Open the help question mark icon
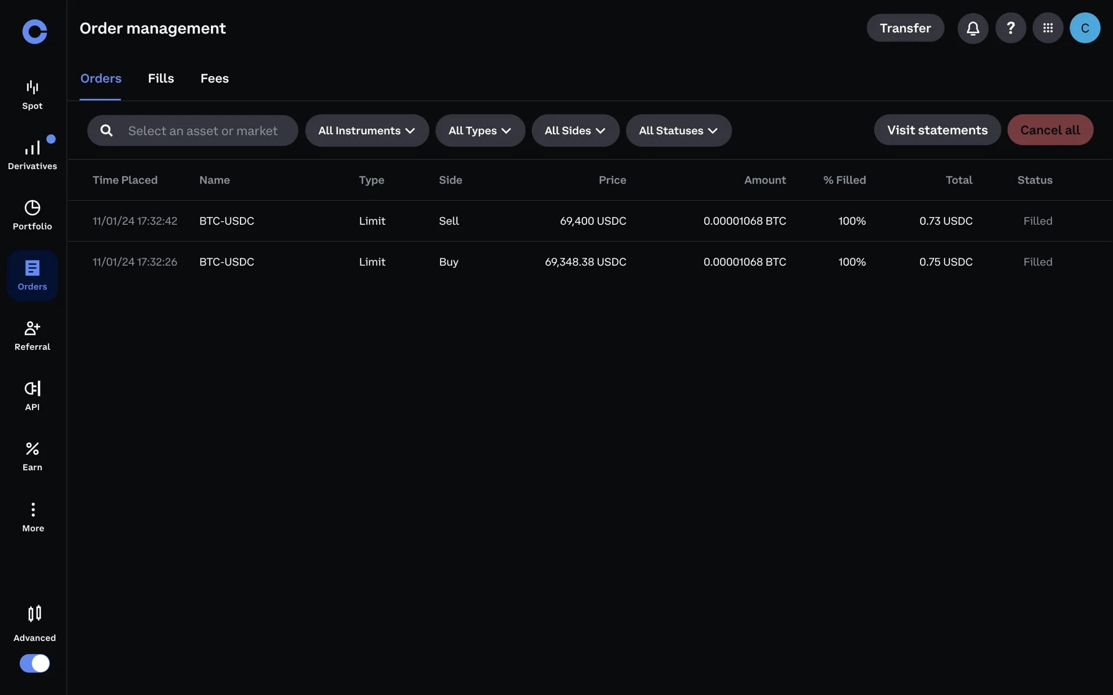The width and height of the screenshot is (1113, 695). click(x=1010, y=28)
